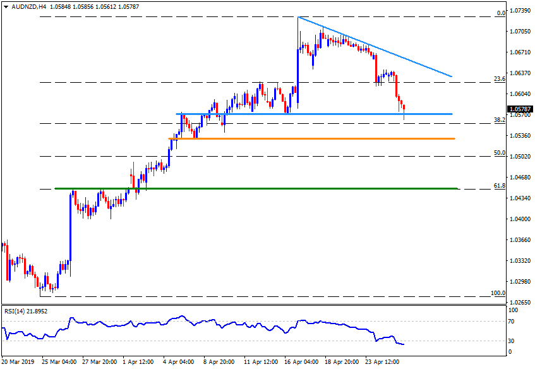Screen dimensions: 535x369
Task: Select the 100.0 Fibonacci level label
Action: 498,293
